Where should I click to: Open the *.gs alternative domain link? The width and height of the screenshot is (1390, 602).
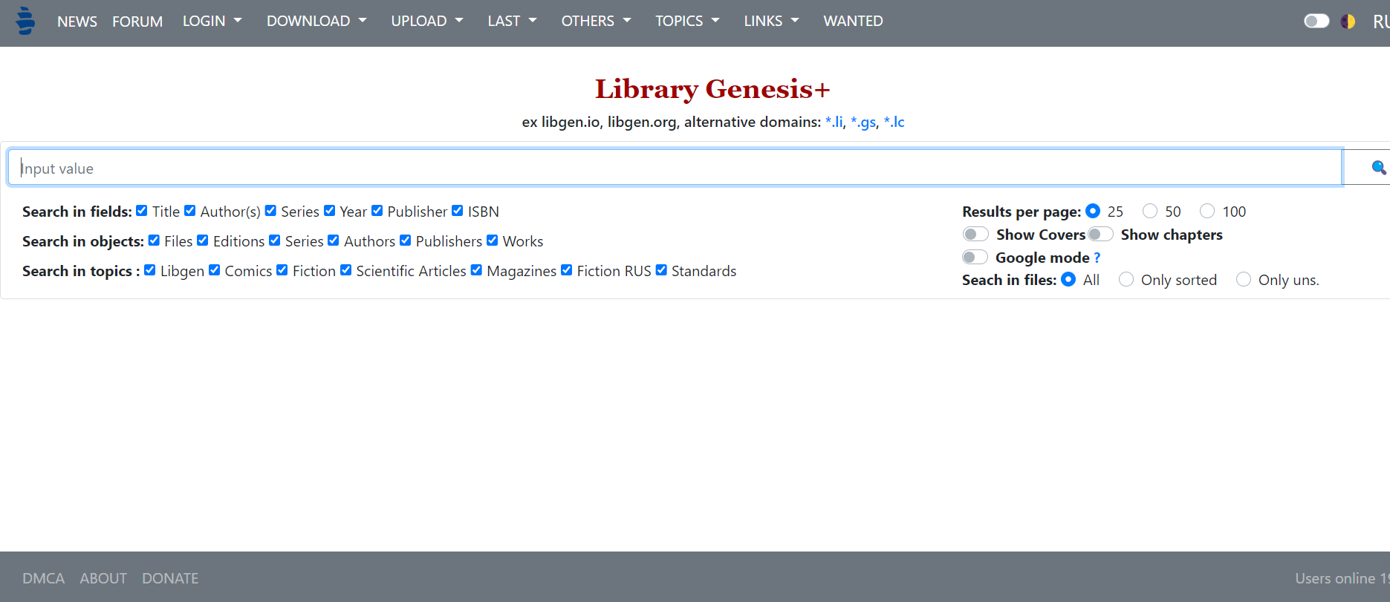pos(863,122)
